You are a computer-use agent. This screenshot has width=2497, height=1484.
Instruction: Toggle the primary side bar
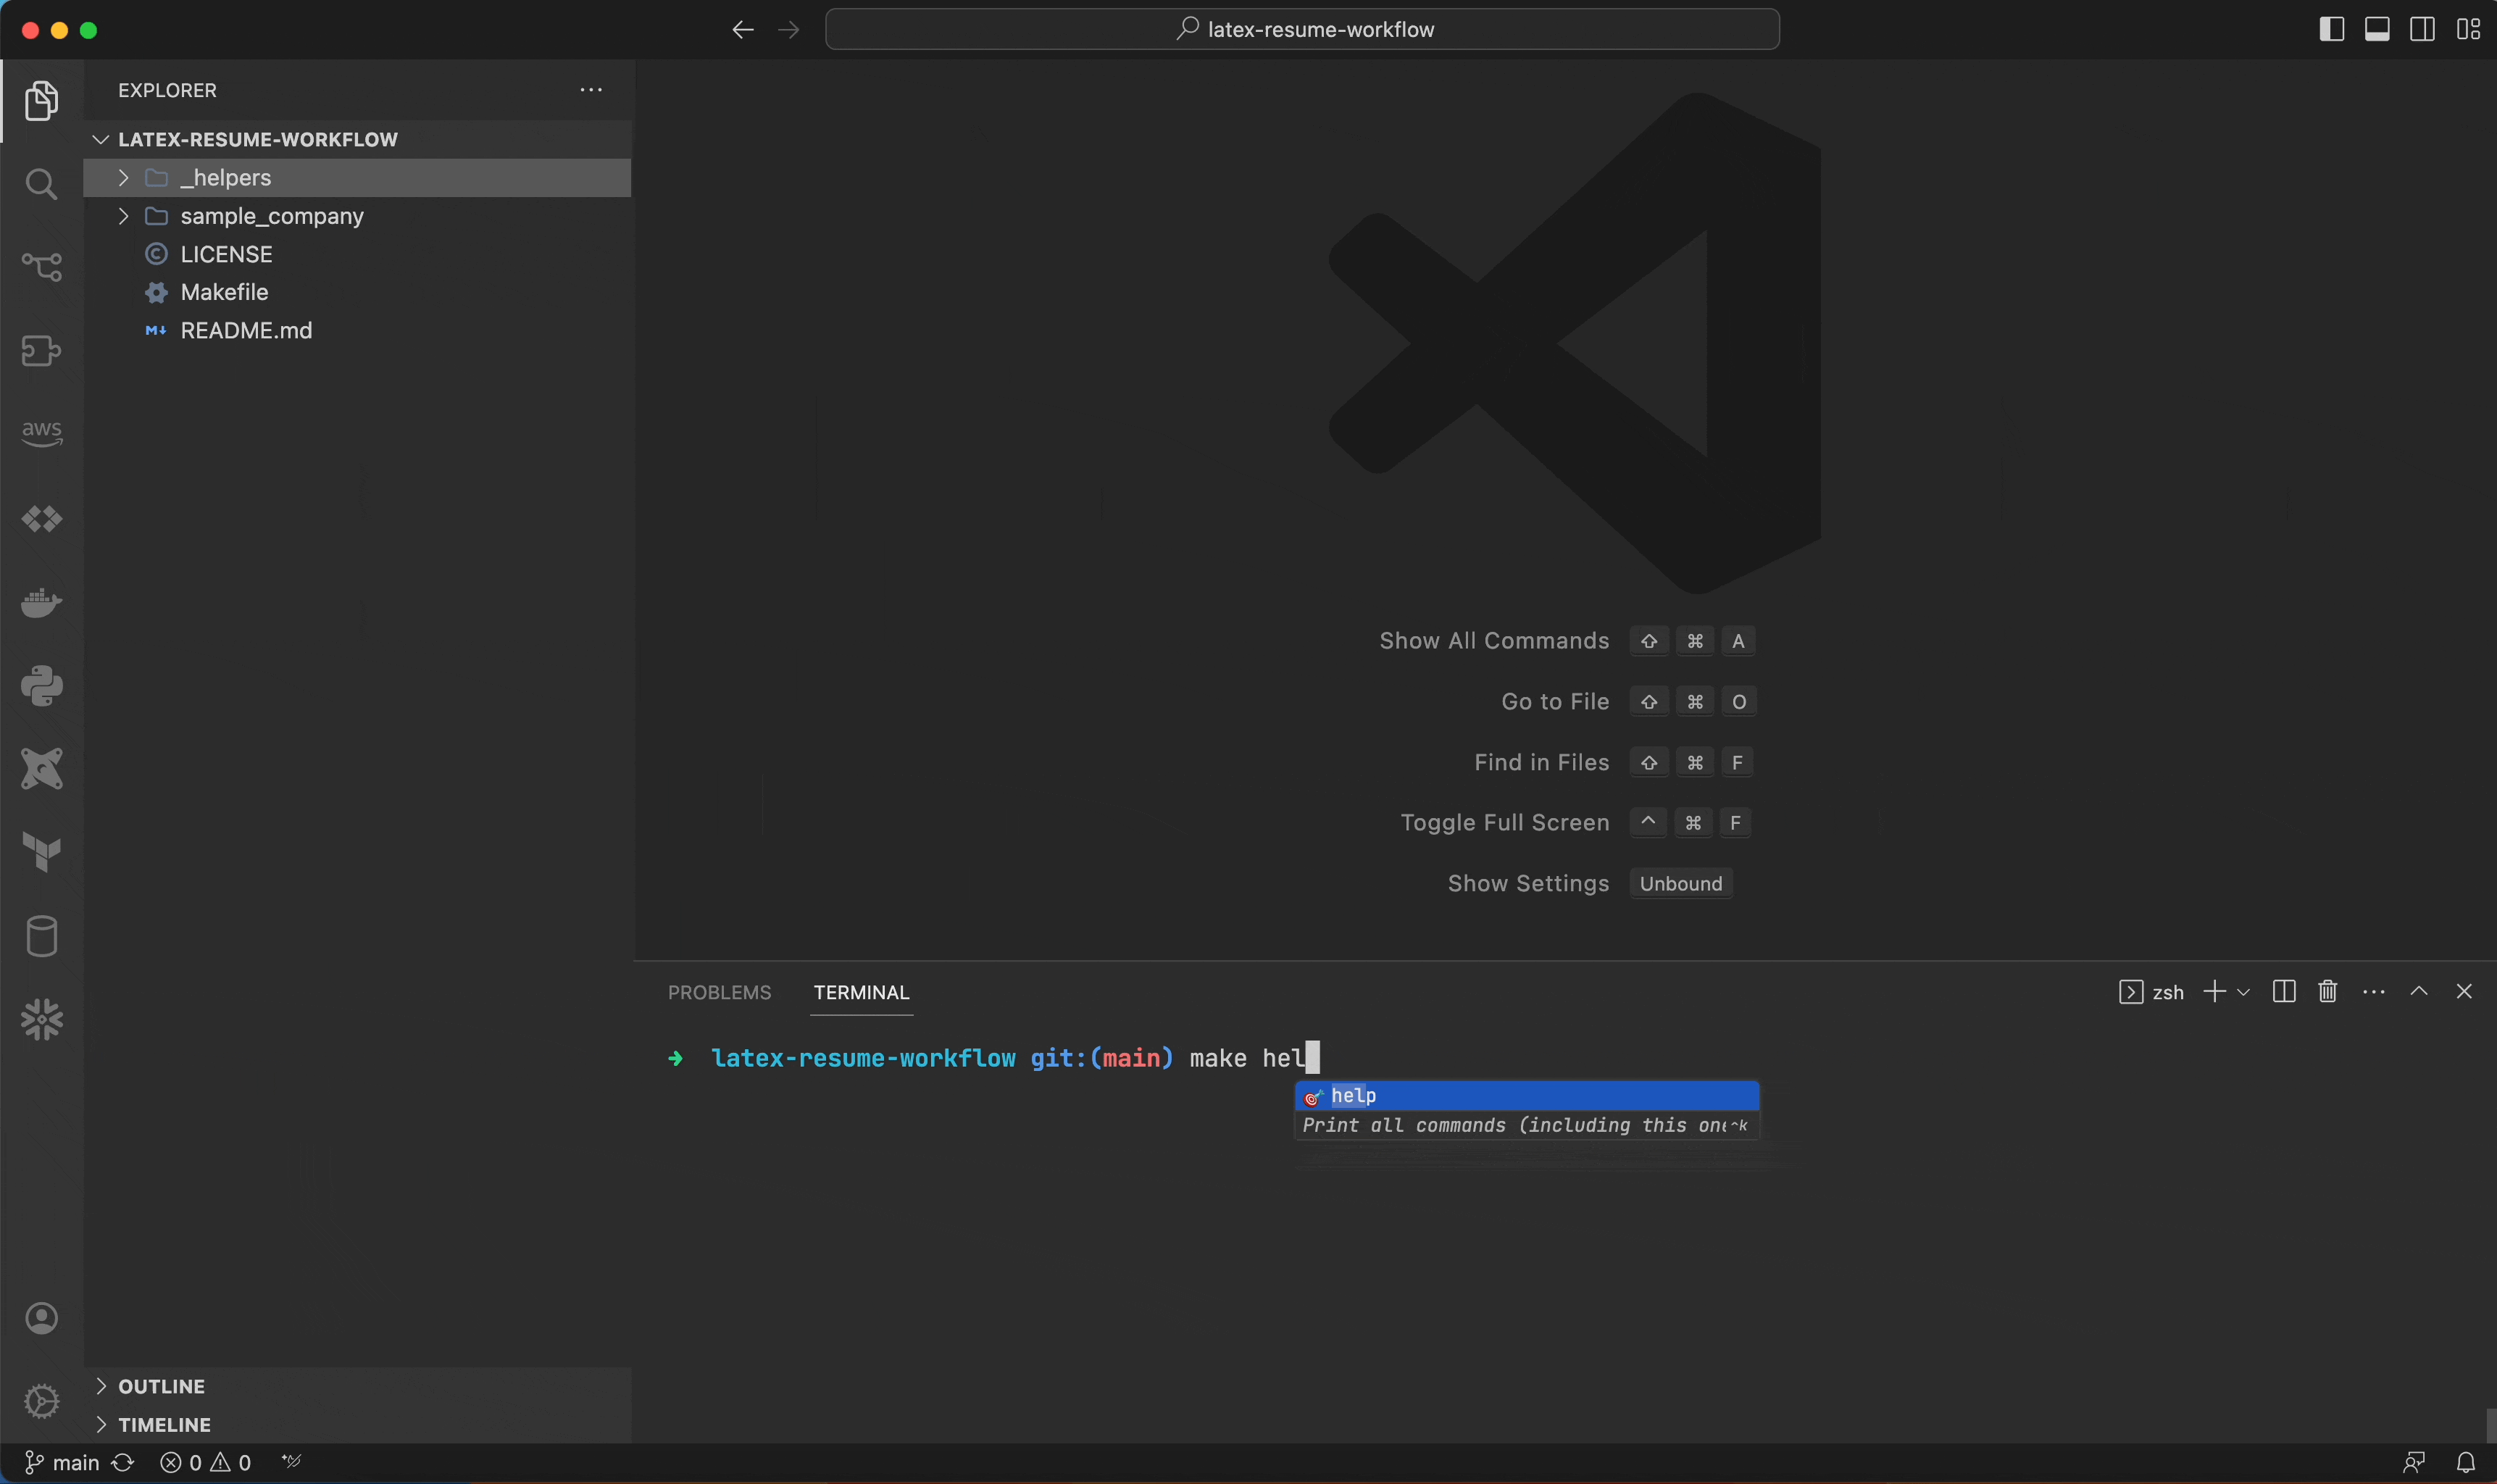(x=2332, y=30)
